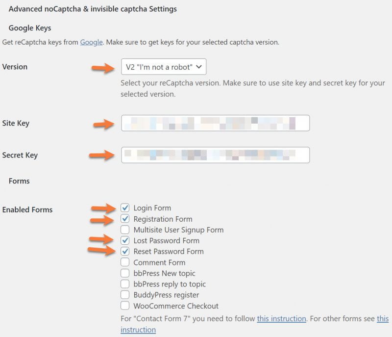
Task: Check the bbPress New topic box
Action: (125, 273)
